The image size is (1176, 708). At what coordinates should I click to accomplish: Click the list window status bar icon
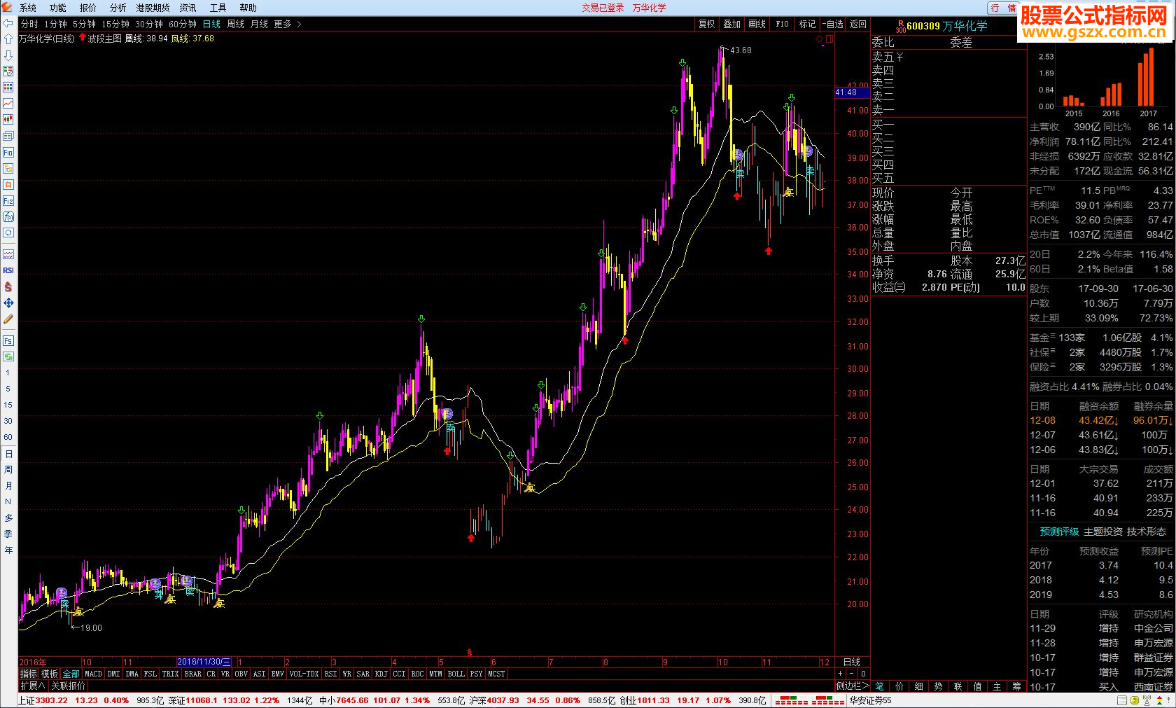click(x=1123, y=700)
